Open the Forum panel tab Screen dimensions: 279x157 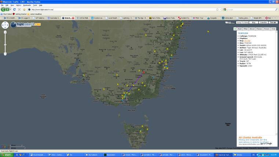[267, 29]
